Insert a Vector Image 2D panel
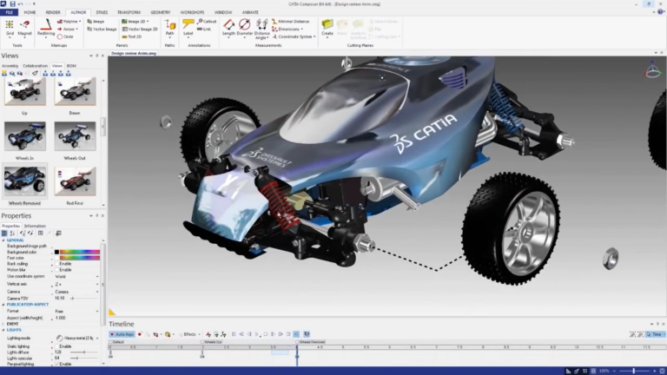This screenshot has width=667, height=375. pyautogui.click(x=140, y=29)
